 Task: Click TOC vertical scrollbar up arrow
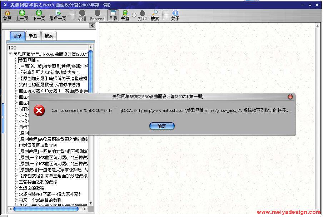tap(91, 48)
